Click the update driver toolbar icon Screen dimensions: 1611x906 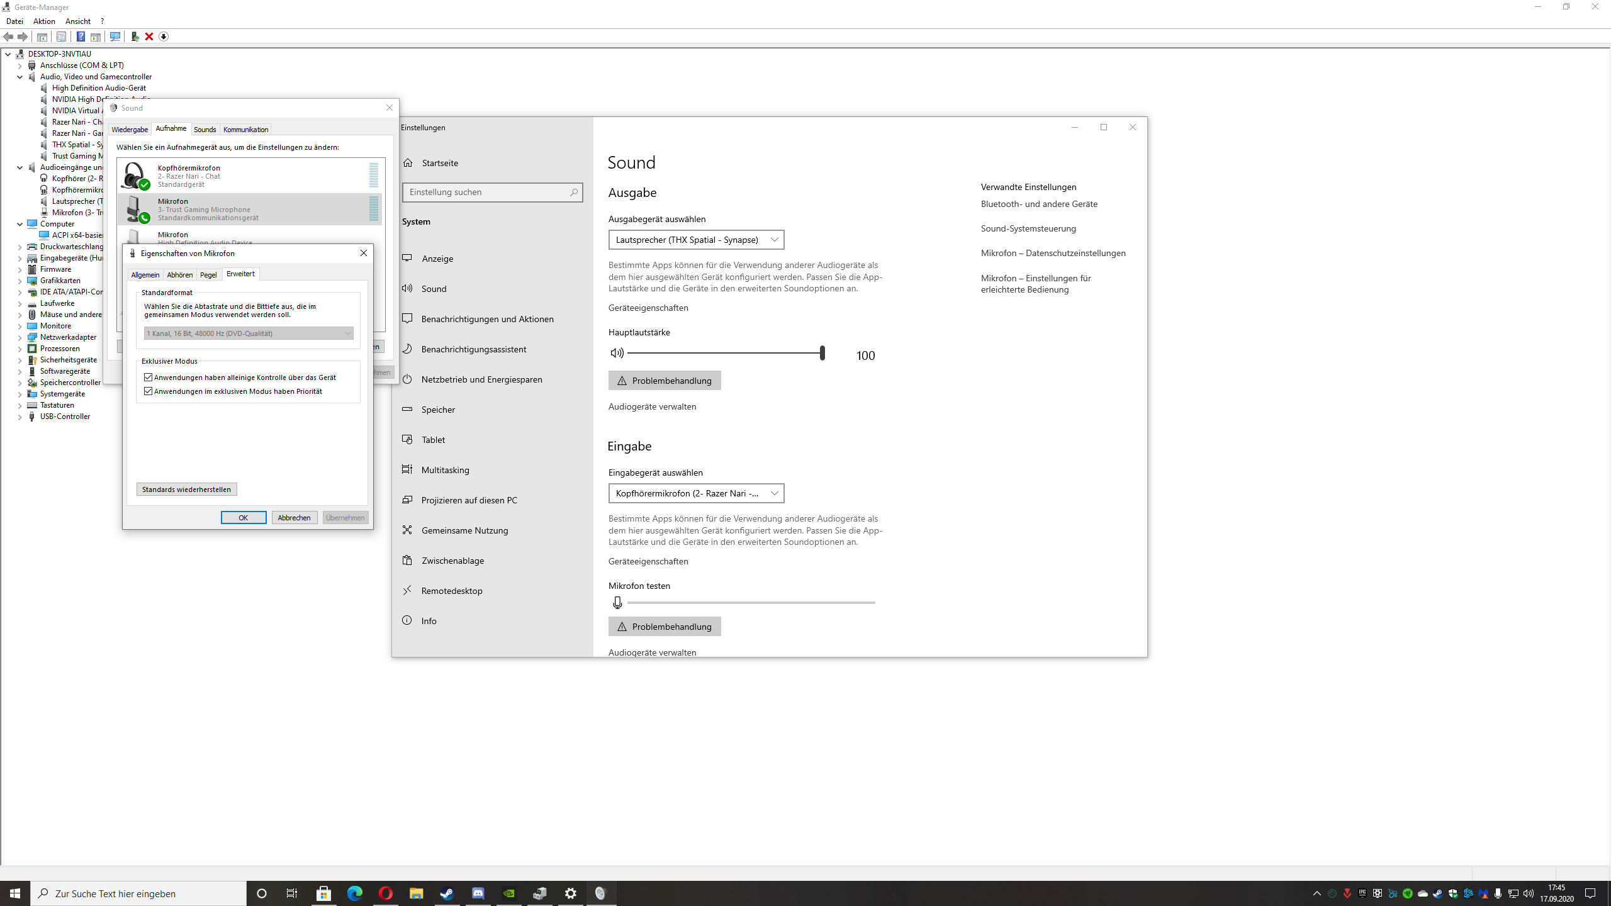(135, 36)
